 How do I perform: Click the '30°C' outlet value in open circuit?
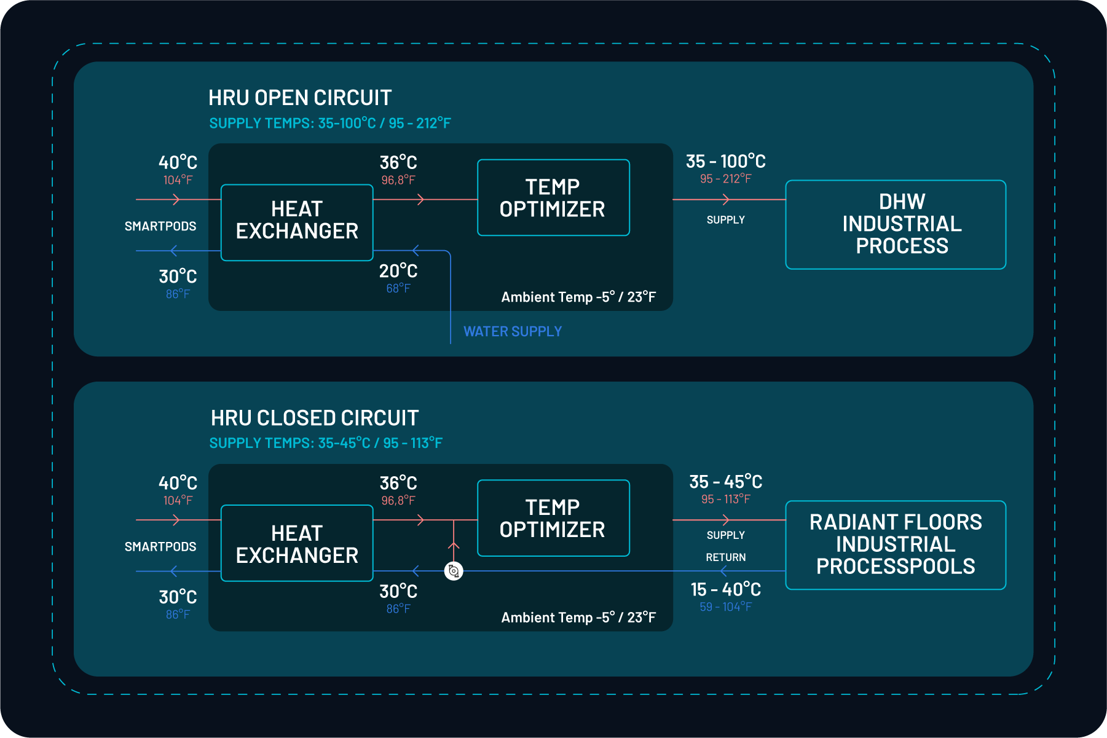[x=178, y=277]
